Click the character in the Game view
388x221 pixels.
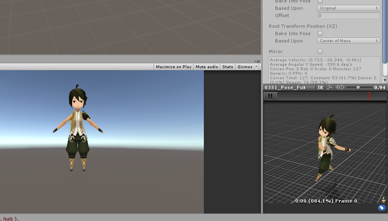[78, 128]
